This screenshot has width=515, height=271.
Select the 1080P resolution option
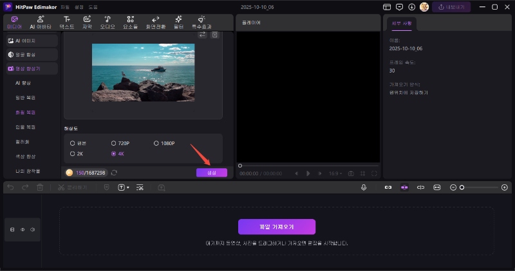click(x=156, y=143)
